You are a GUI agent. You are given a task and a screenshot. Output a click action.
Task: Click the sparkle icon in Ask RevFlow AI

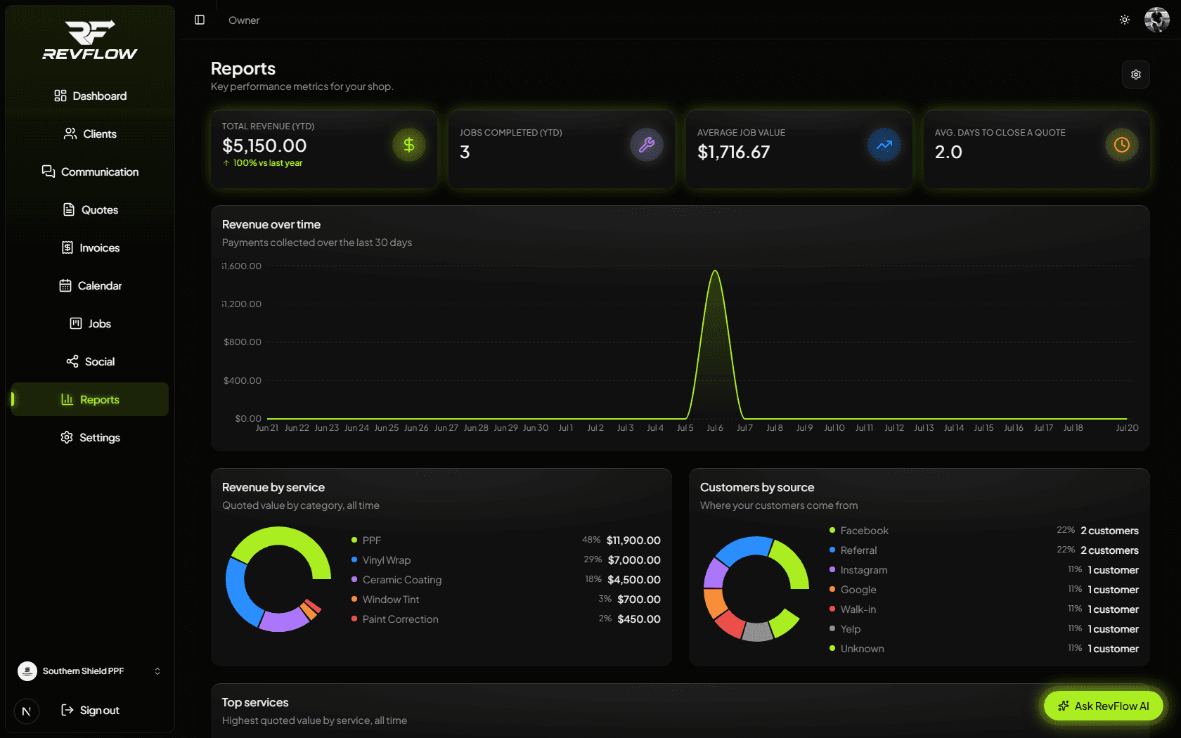[x=1064, y=706]
